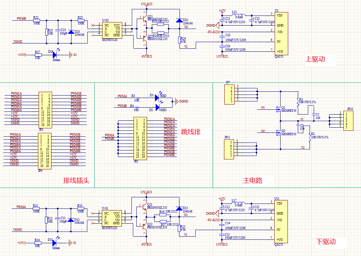Click the DGND ground symbol next to D1/D2

coord(176,101)
